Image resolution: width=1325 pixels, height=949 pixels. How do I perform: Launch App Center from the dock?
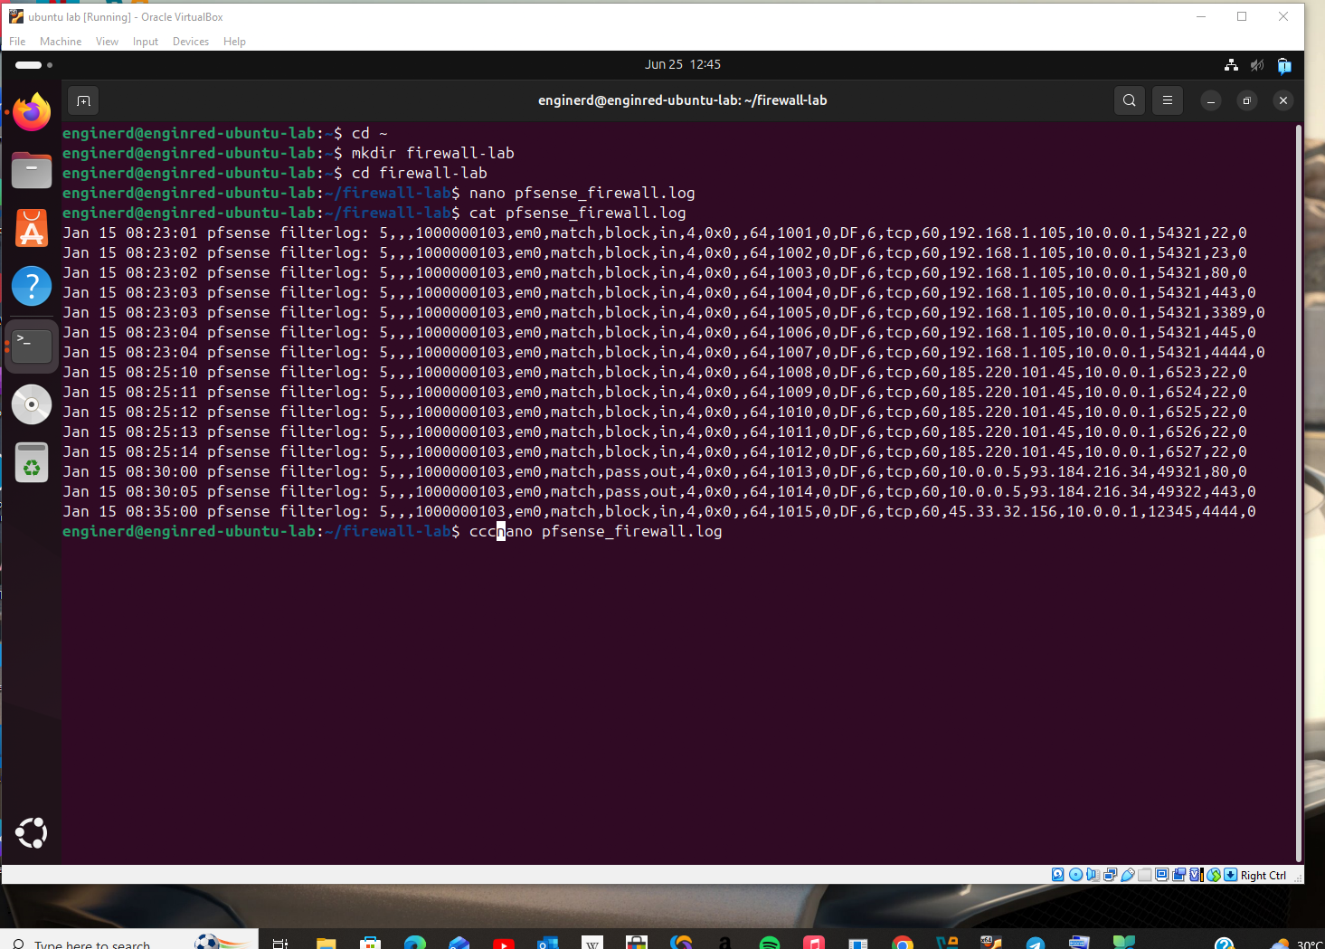(32, 228)
